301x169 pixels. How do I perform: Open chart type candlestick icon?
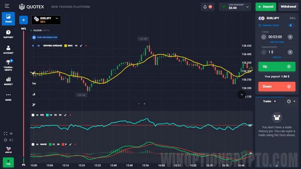click(x=34, y=94)
